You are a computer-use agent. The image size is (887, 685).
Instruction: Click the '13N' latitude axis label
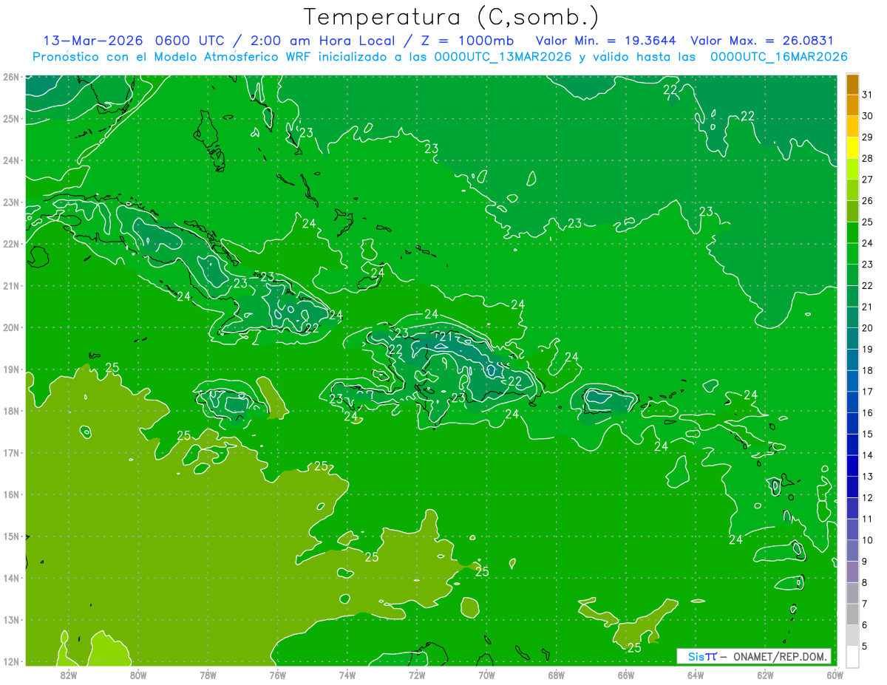coord(11,620)
